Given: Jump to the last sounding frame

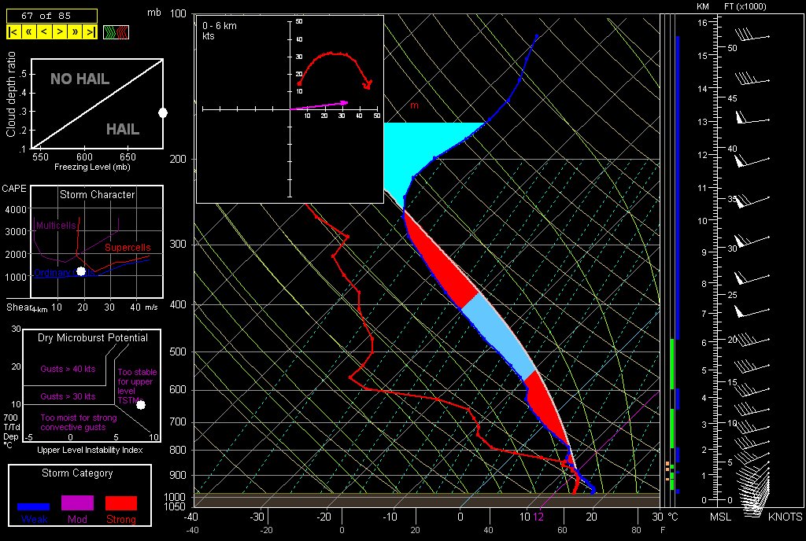Looking at the screenshot, I should point(91,32).
